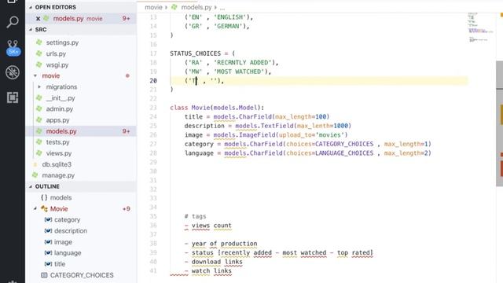Open admin.py file
Screen dimensions: 503x283
pos(60,109)
